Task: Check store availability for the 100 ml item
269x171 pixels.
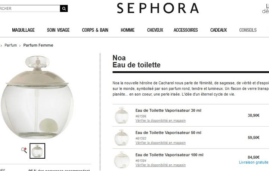Action: pos(161,165)
